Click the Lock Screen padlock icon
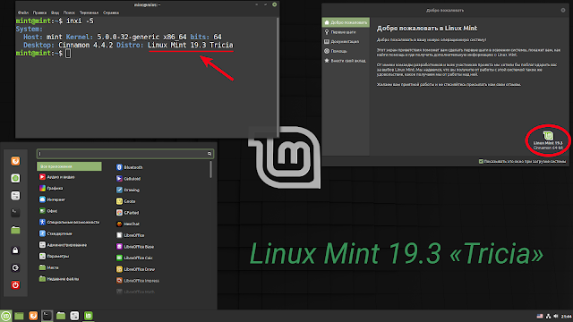Viewport: 573px width, 322px height. (15, 250)
